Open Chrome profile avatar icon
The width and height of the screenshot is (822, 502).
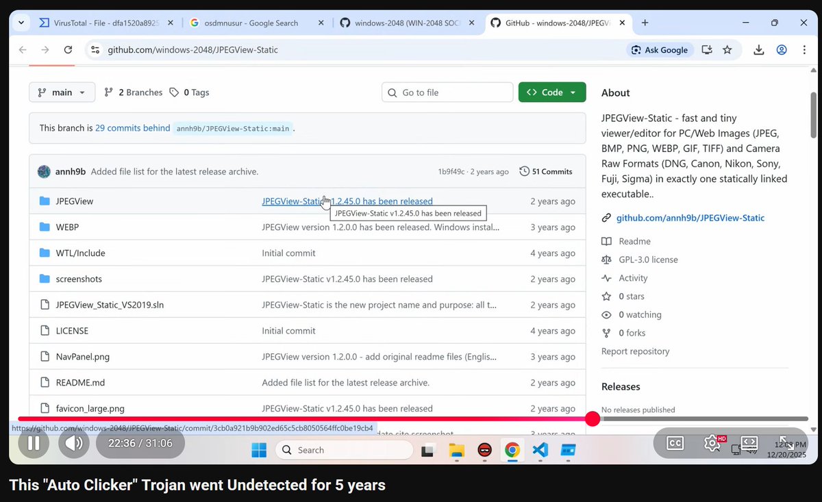(782, 50)
